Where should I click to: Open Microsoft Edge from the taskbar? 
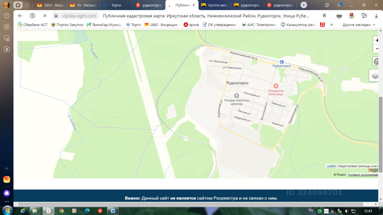pyautogui.click(x=87, y=211)
